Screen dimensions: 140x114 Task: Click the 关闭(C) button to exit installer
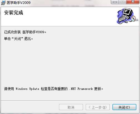[124, 107]
